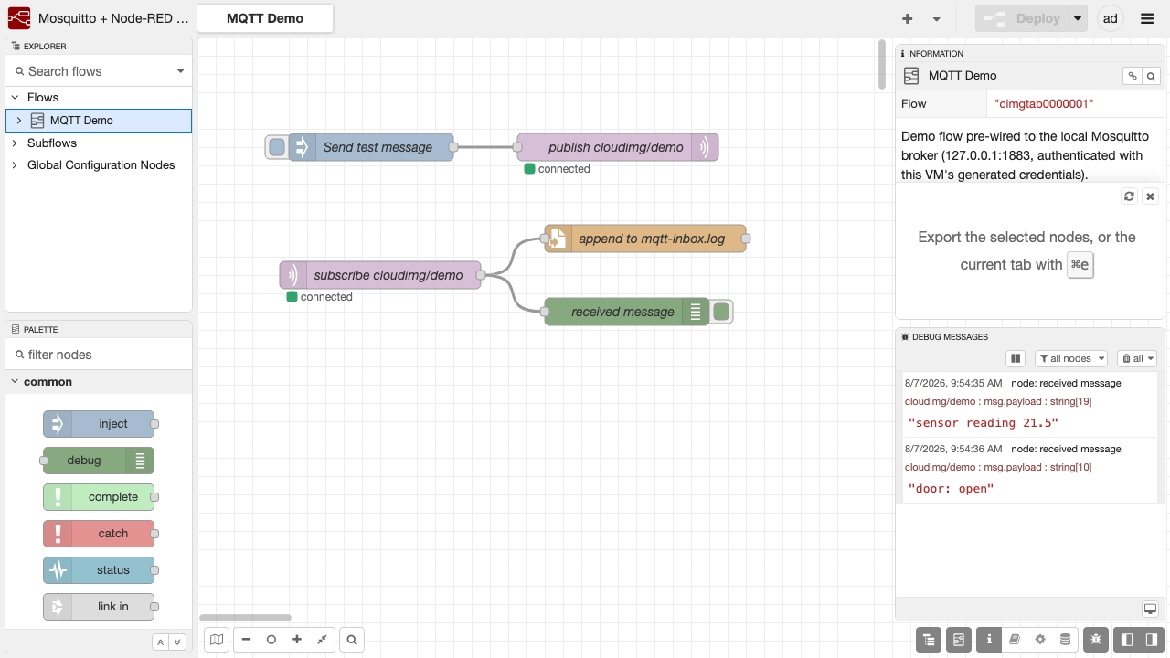Screen dimensions: 1170x658
Task: Expand all palette categories
Action: (x=177, y=642)
